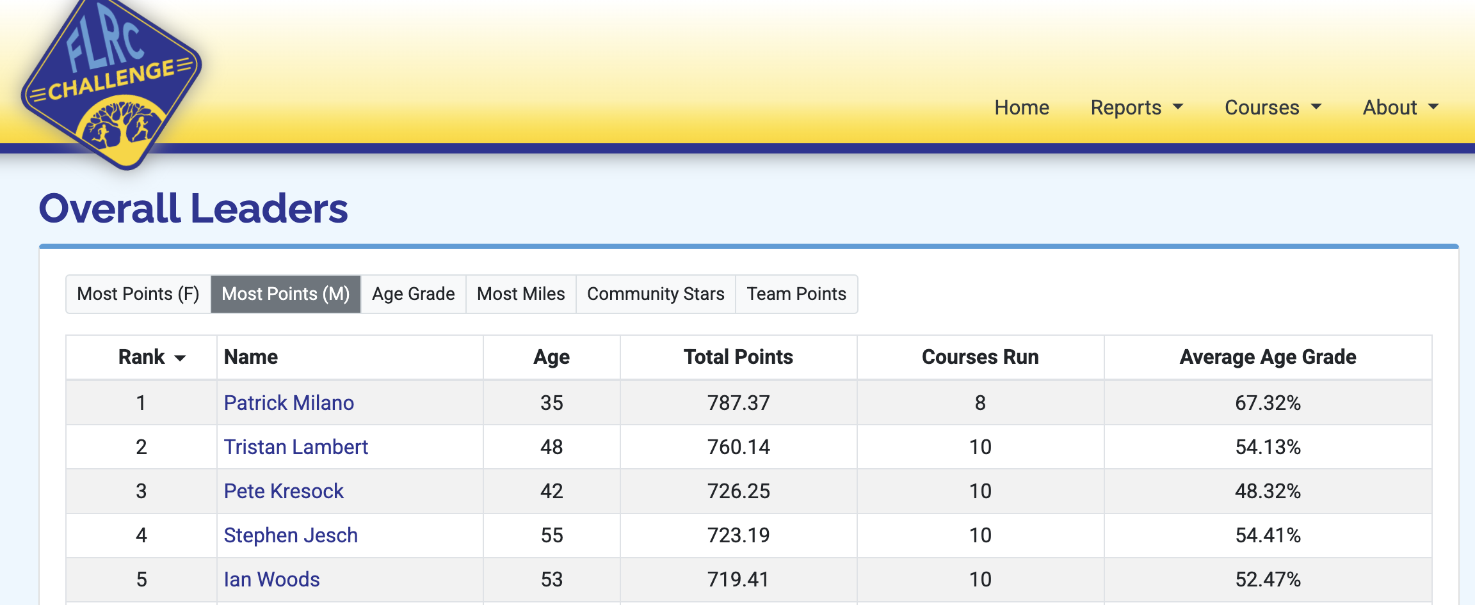Open the About dropdown menu
Viewport: 1475px width, 605px height.
point(1401,107)
